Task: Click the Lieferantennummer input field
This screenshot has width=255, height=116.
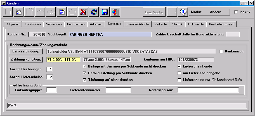Action: tap(118, 90)
